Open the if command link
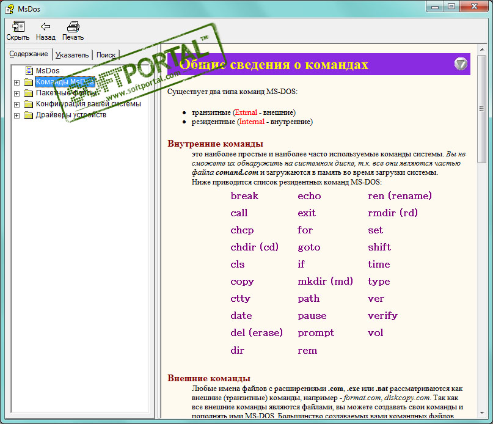The width and height of the screenshot is (493, 424). [301, 264]
